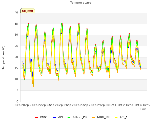Click the 30 y-axis tick label
Image resolution: width=162 pixels, height=122 pixels.
[x=16, y=35]
